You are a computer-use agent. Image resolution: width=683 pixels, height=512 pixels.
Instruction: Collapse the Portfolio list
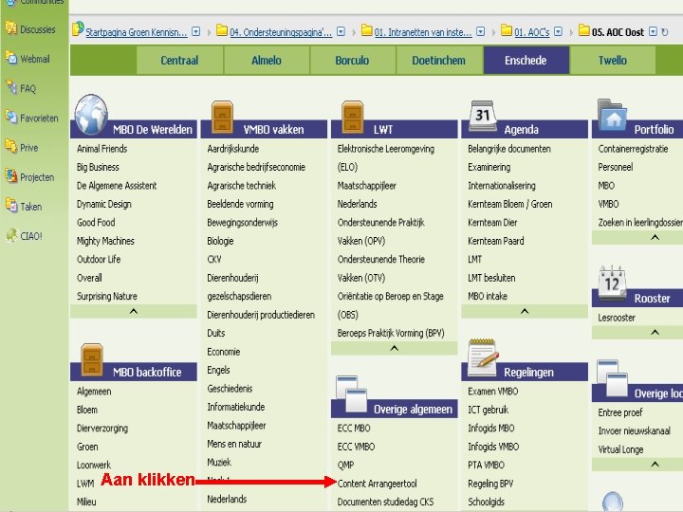[x=655, y=238]
